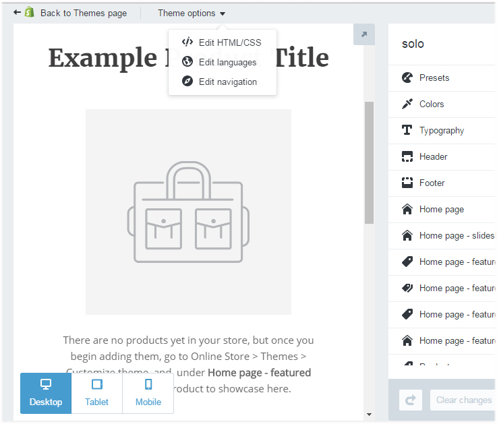Viewport: 497px width, 424px height.
Task: Choose Edit navigation menu item
Action: 227,82
